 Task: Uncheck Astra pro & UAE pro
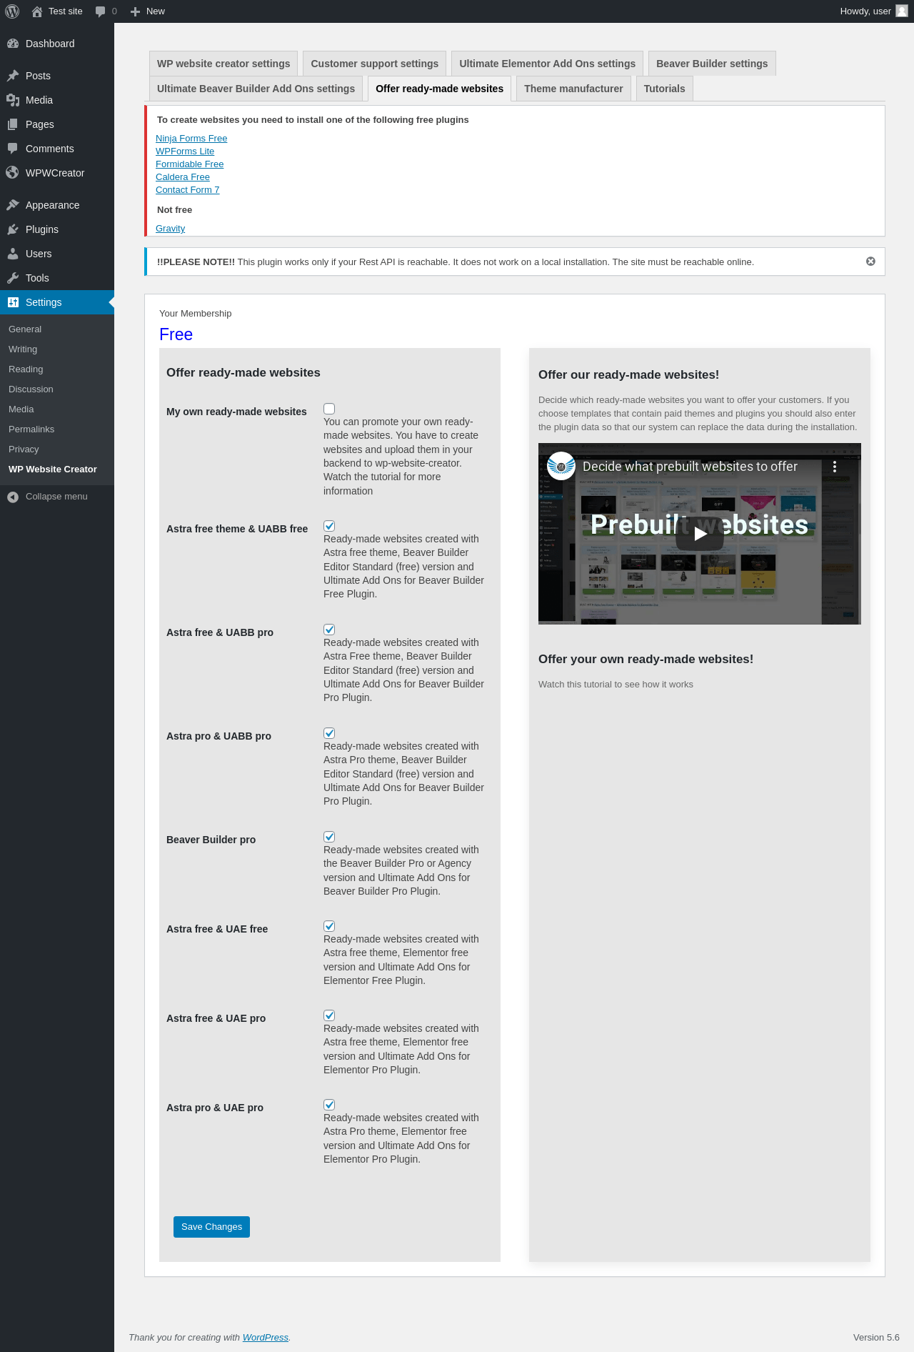pos(329,1105)
